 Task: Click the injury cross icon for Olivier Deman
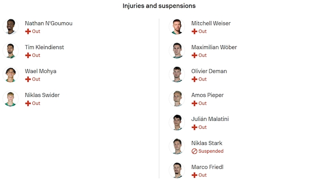(x=194, y=79)
